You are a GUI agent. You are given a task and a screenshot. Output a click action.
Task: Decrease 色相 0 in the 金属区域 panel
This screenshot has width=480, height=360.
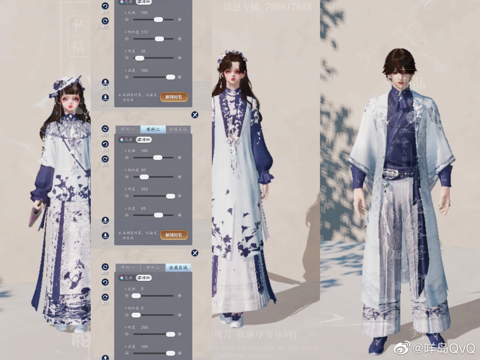(127, 295)
